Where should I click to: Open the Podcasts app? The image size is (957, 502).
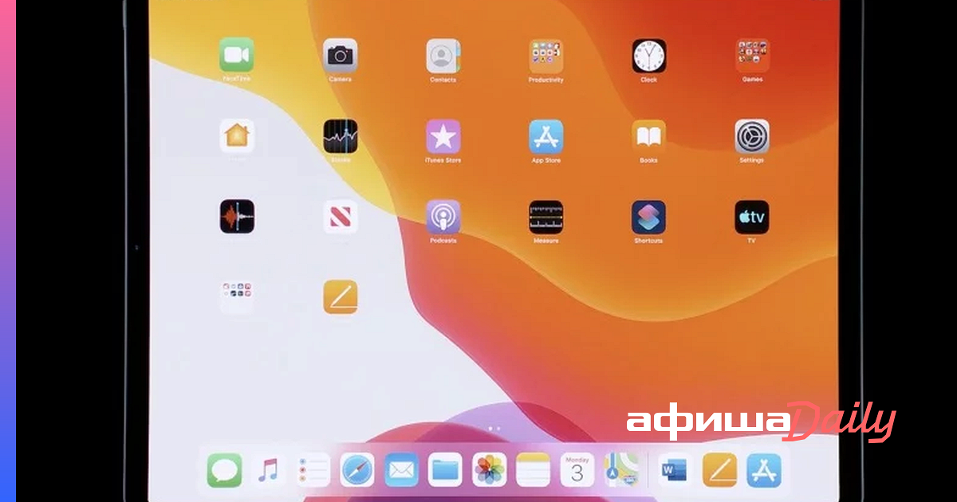coord(443,217)
